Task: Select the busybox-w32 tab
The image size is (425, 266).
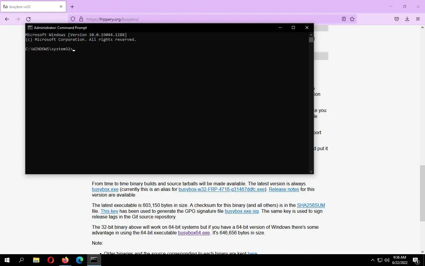Action: click(x=33, y=7)
